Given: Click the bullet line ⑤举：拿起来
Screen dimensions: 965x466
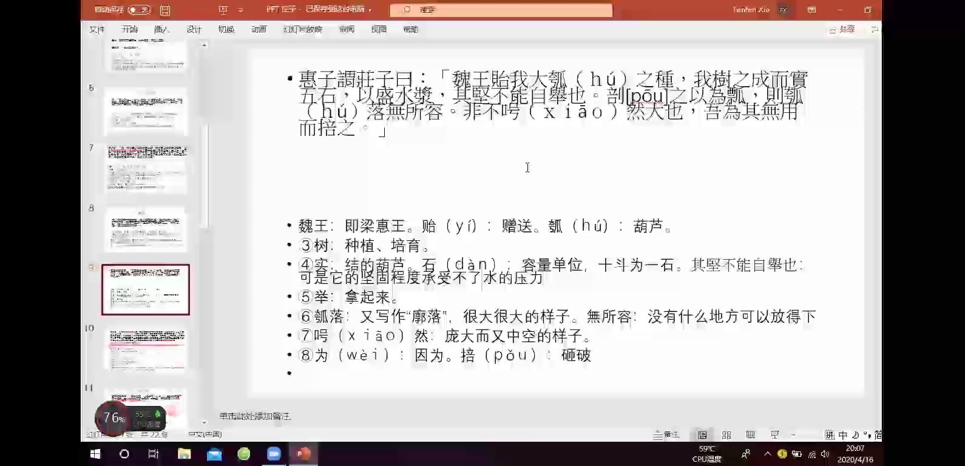Looking at the screenshot, I should point(349,297).
